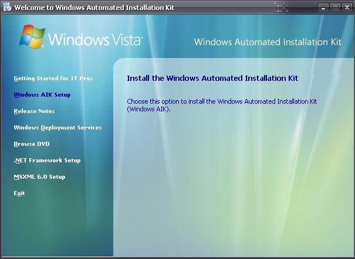The width and height of the screenshot is (355, 259).
Task: Open Getting Started for IT Pros
Action: tap(53, 79)
